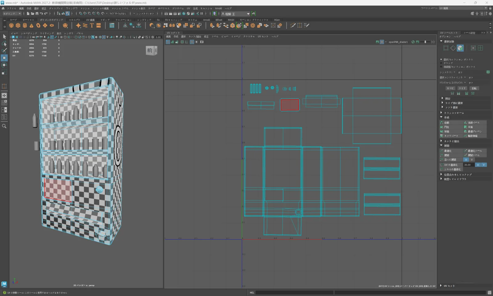Image resolution: width=493 pixels, height=296 pixels.
Task: Open the UV snapshot camera icon
Action: coord(202,42)
